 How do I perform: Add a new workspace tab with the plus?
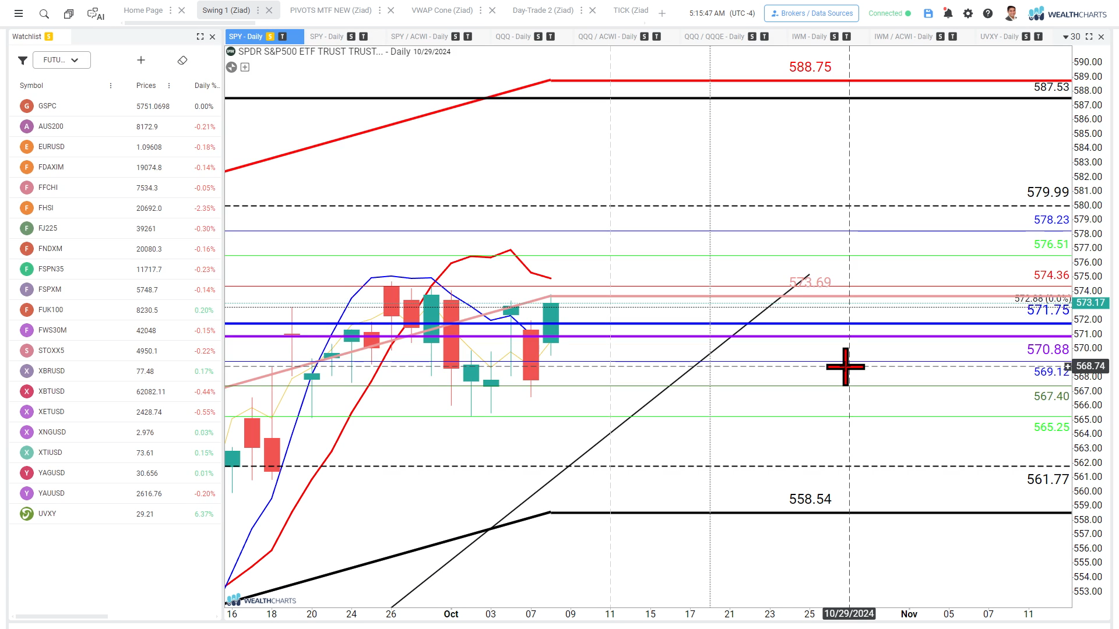coord(662,13)
